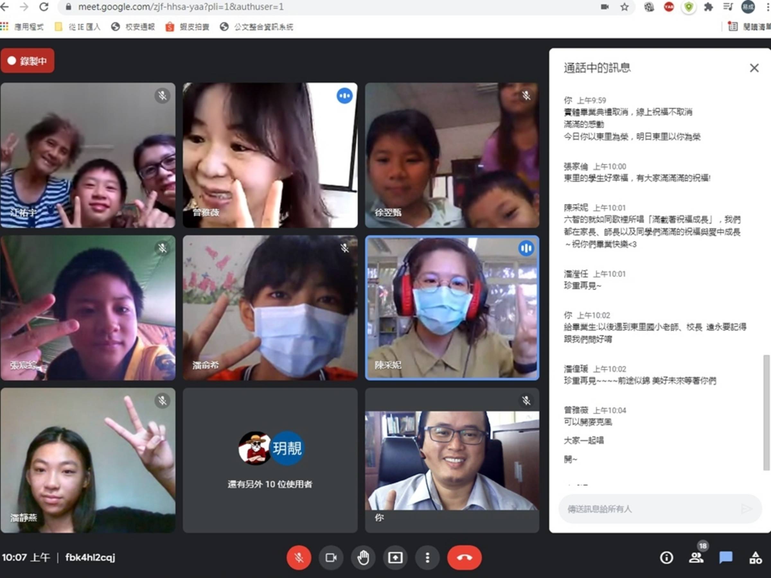The height and width of the screenshot is (578, 771).
Task: Open the 從 IE 匯入 bookmarks folder
Action: 78,27
